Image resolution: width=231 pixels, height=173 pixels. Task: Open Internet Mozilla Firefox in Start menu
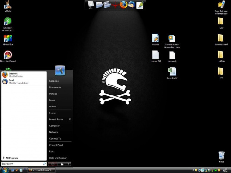coord(24,75)
